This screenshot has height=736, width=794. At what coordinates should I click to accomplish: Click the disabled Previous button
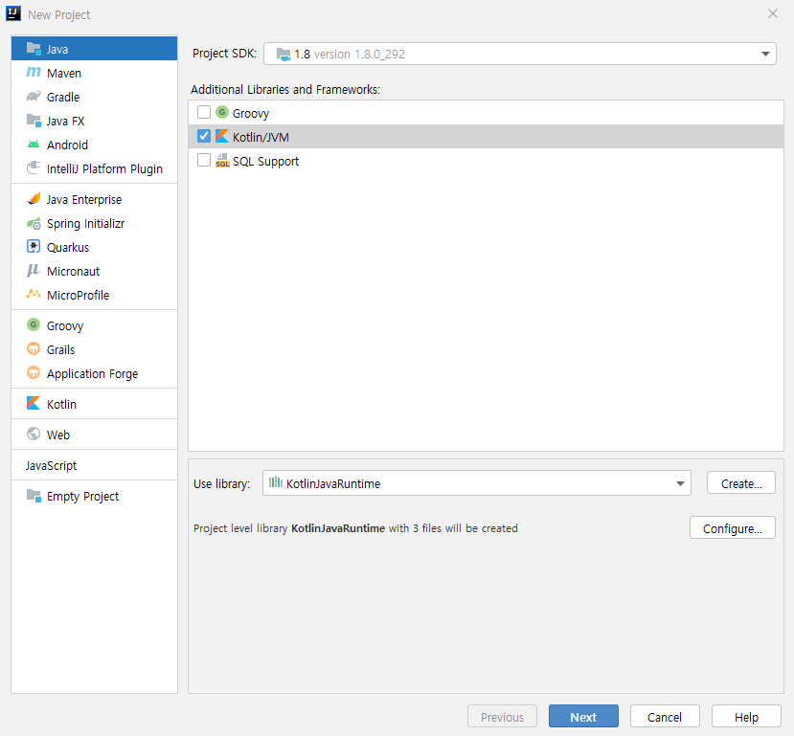click(x=502, y=717)
